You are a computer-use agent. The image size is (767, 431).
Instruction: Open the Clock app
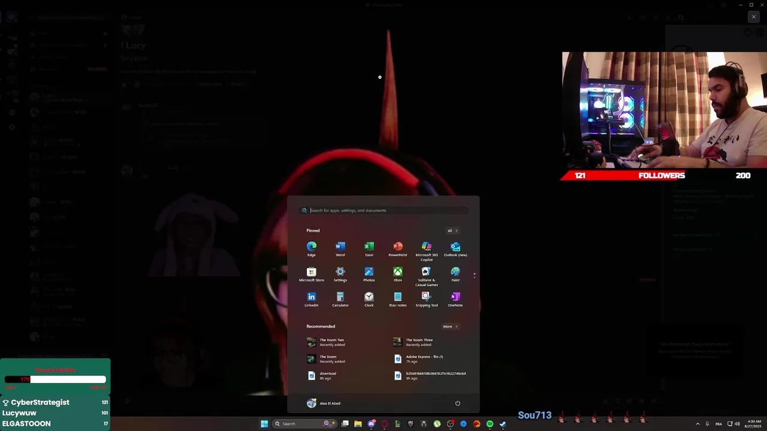(369, 300)
